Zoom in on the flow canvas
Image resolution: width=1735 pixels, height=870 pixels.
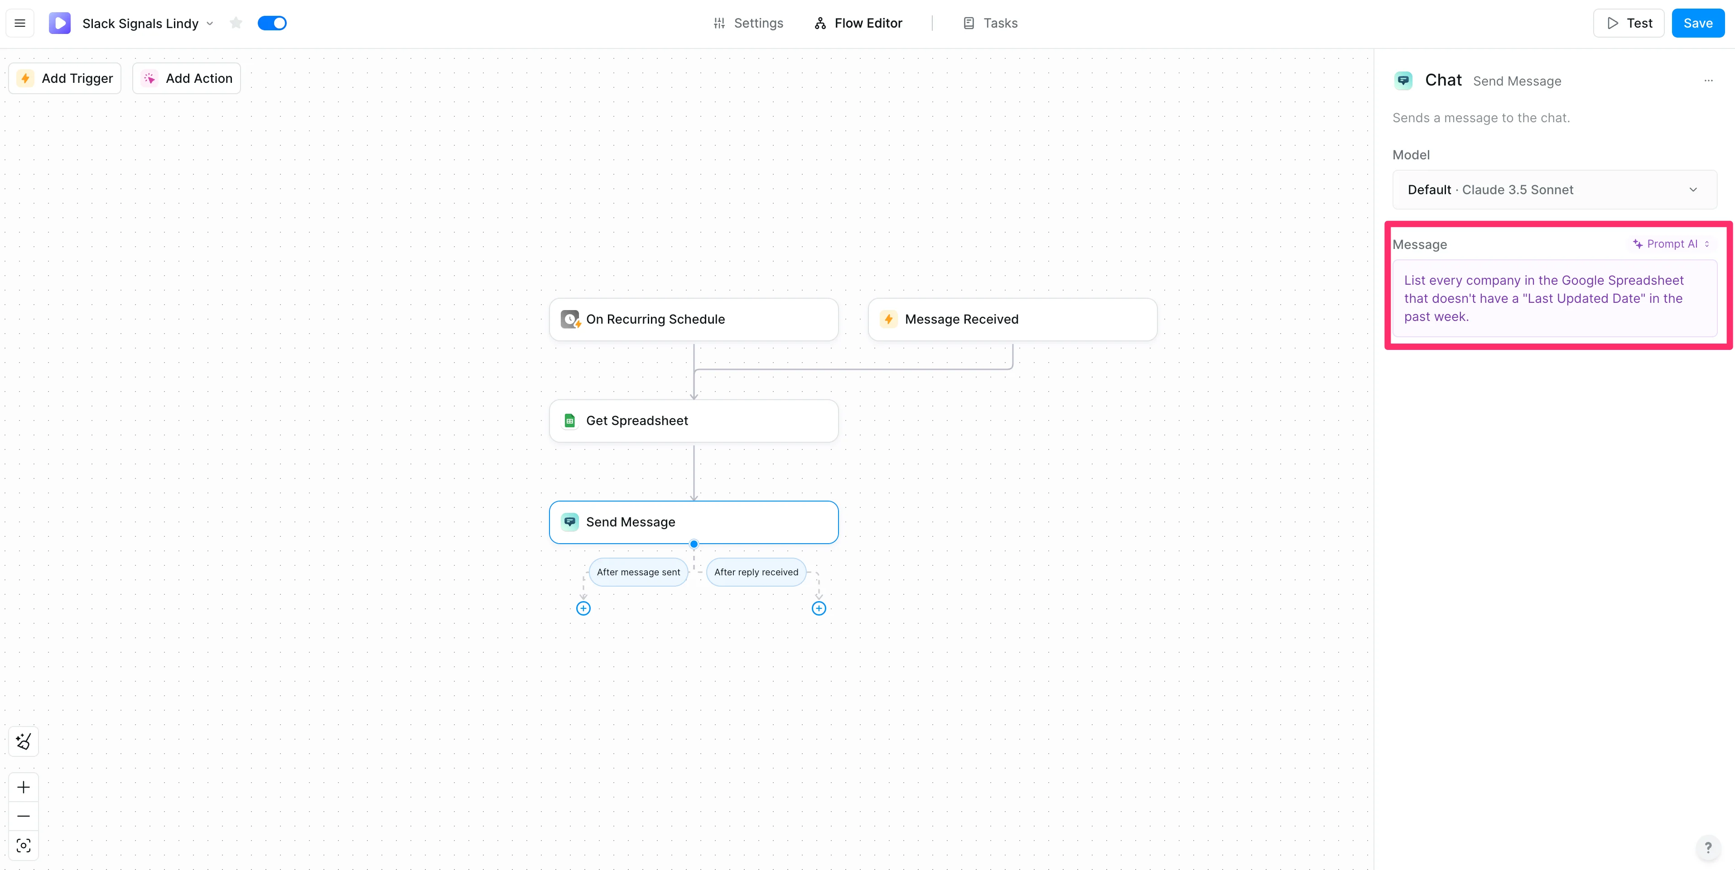coord(24,787)
